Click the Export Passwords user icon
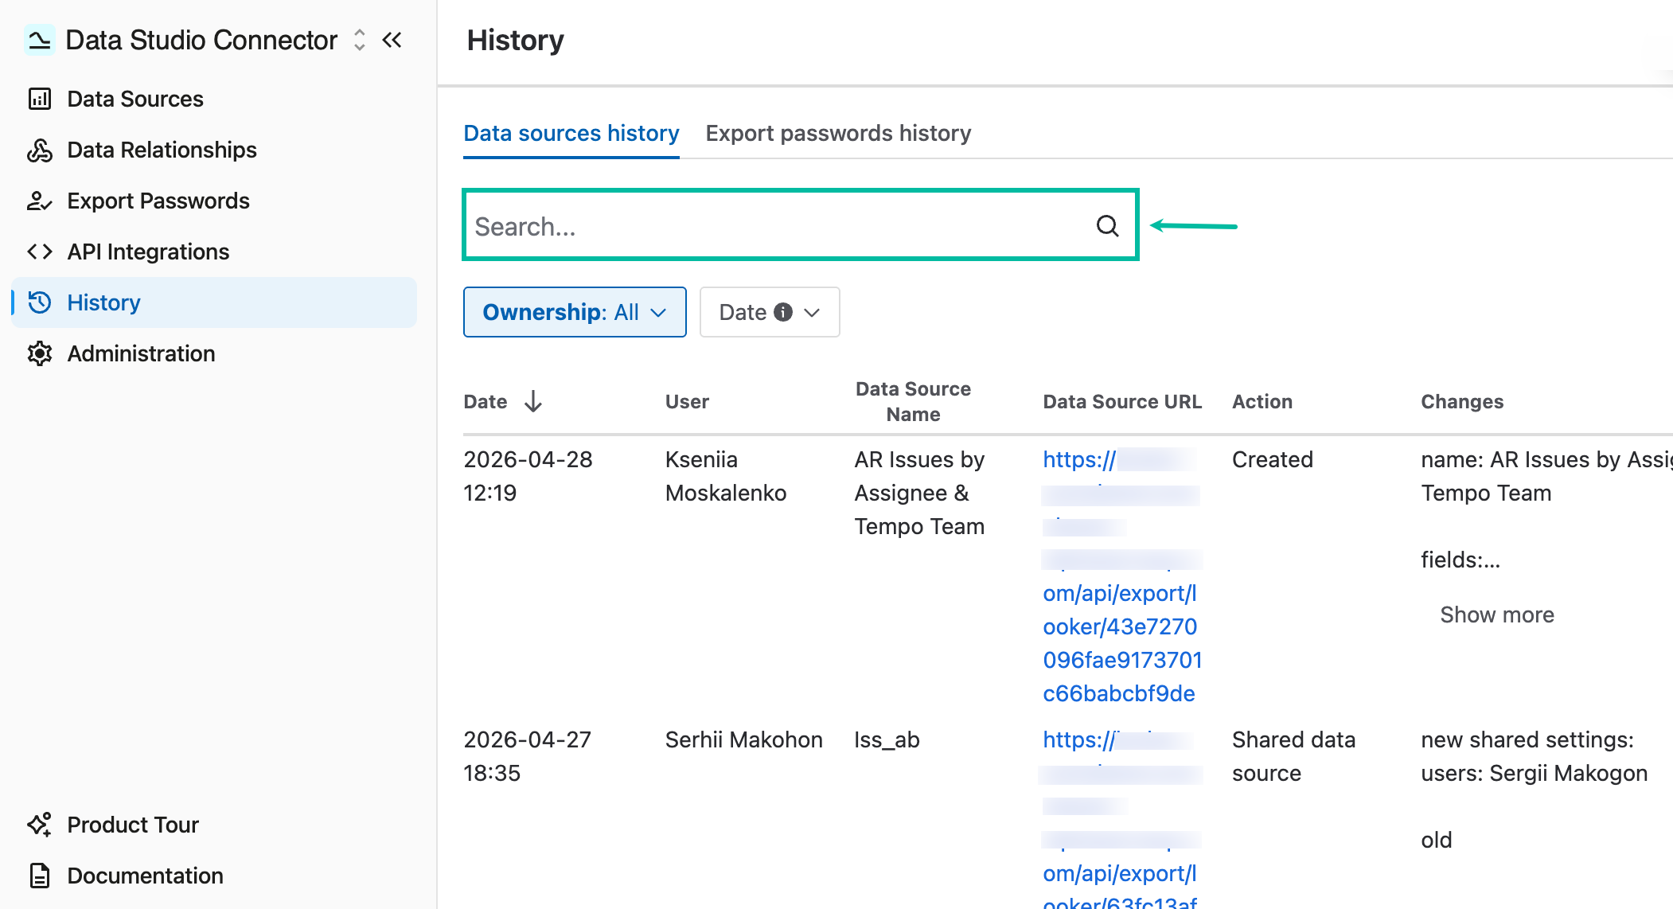 coord(39,201)
